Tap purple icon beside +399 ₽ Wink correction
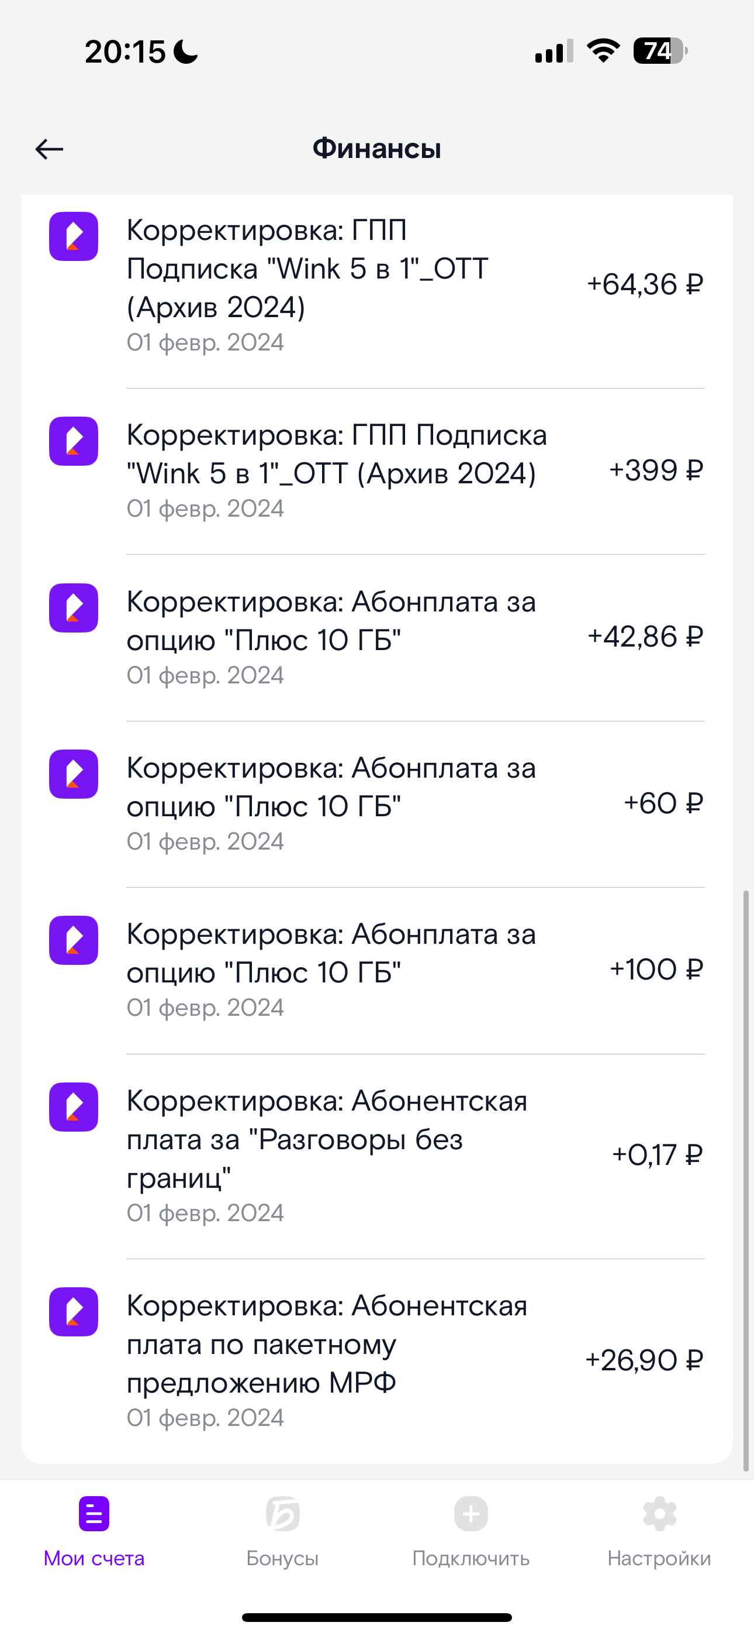The image size is (754, 1636). 74,441
